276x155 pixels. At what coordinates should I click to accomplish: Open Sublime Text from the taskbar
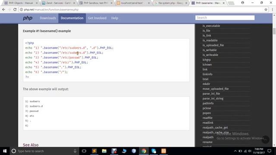pyautogui.click(x=94, y=151)
